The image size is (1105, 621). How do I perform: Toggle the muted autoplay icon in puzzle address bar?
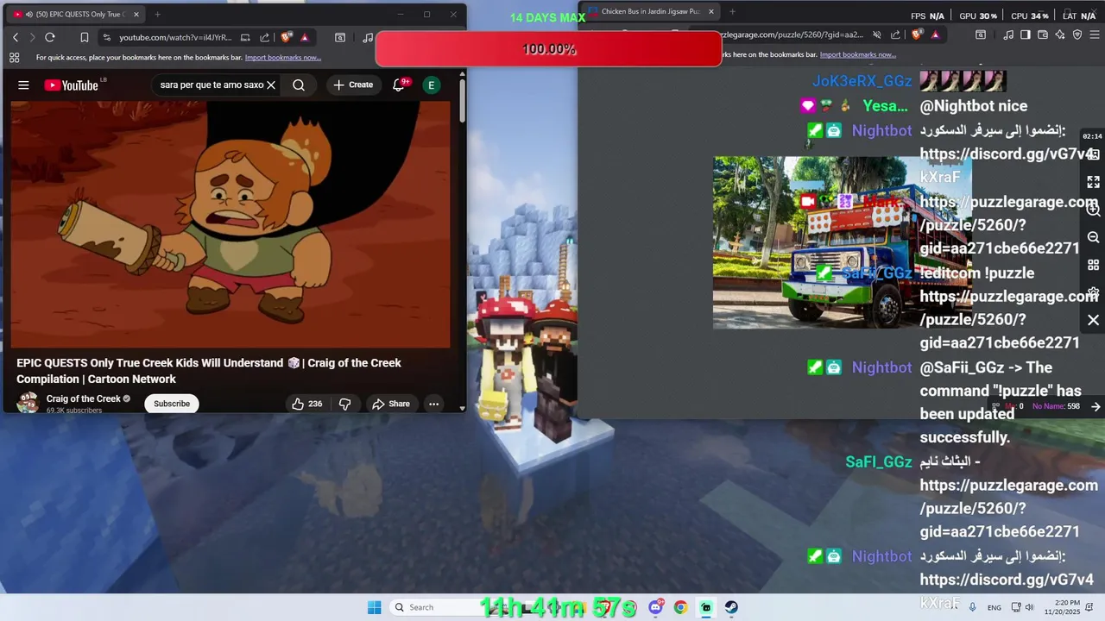tap(876, 34)
